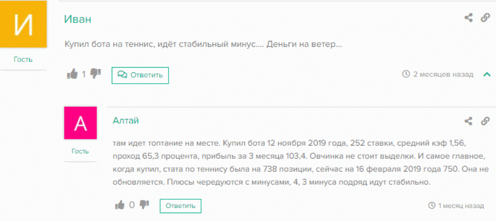496x221 pixels.
Task: Open Алтай username link
Action: tap(126, 121)
